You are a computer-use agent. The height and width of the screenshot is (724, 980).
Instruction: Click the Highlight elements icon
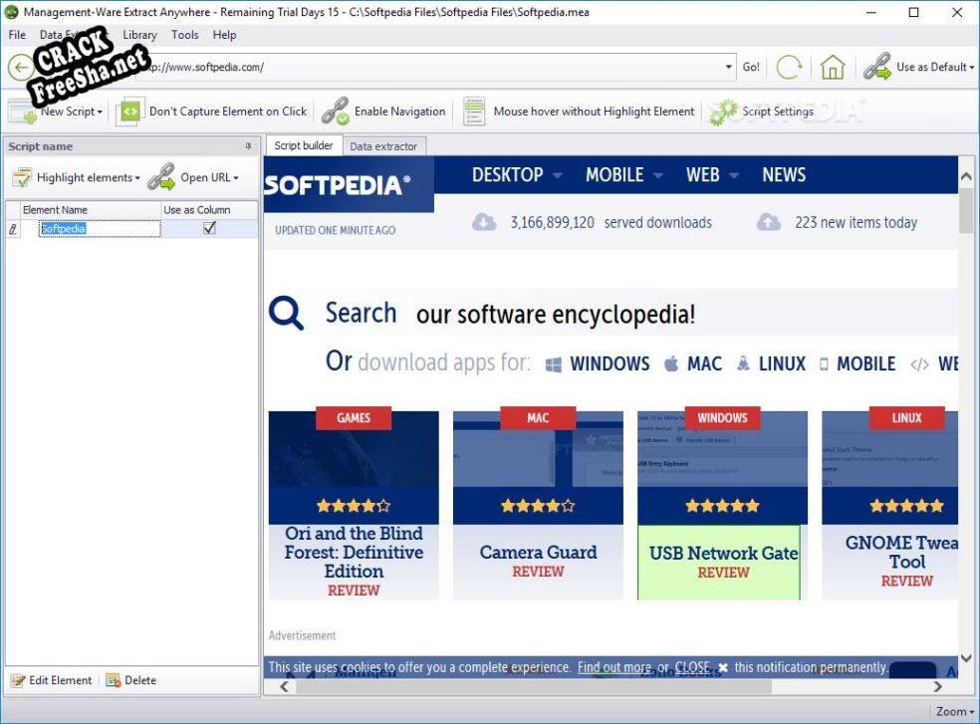tap(21, 178)
